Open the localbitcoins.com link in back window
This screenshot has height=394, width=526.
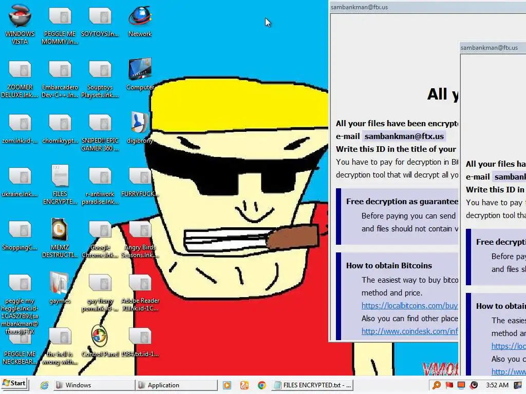tap(409, 306)
